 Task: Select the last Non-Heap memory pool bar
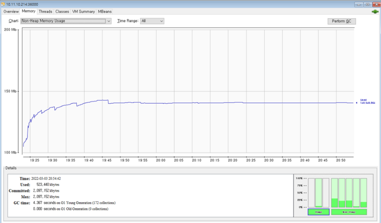(x=363, y=193)
